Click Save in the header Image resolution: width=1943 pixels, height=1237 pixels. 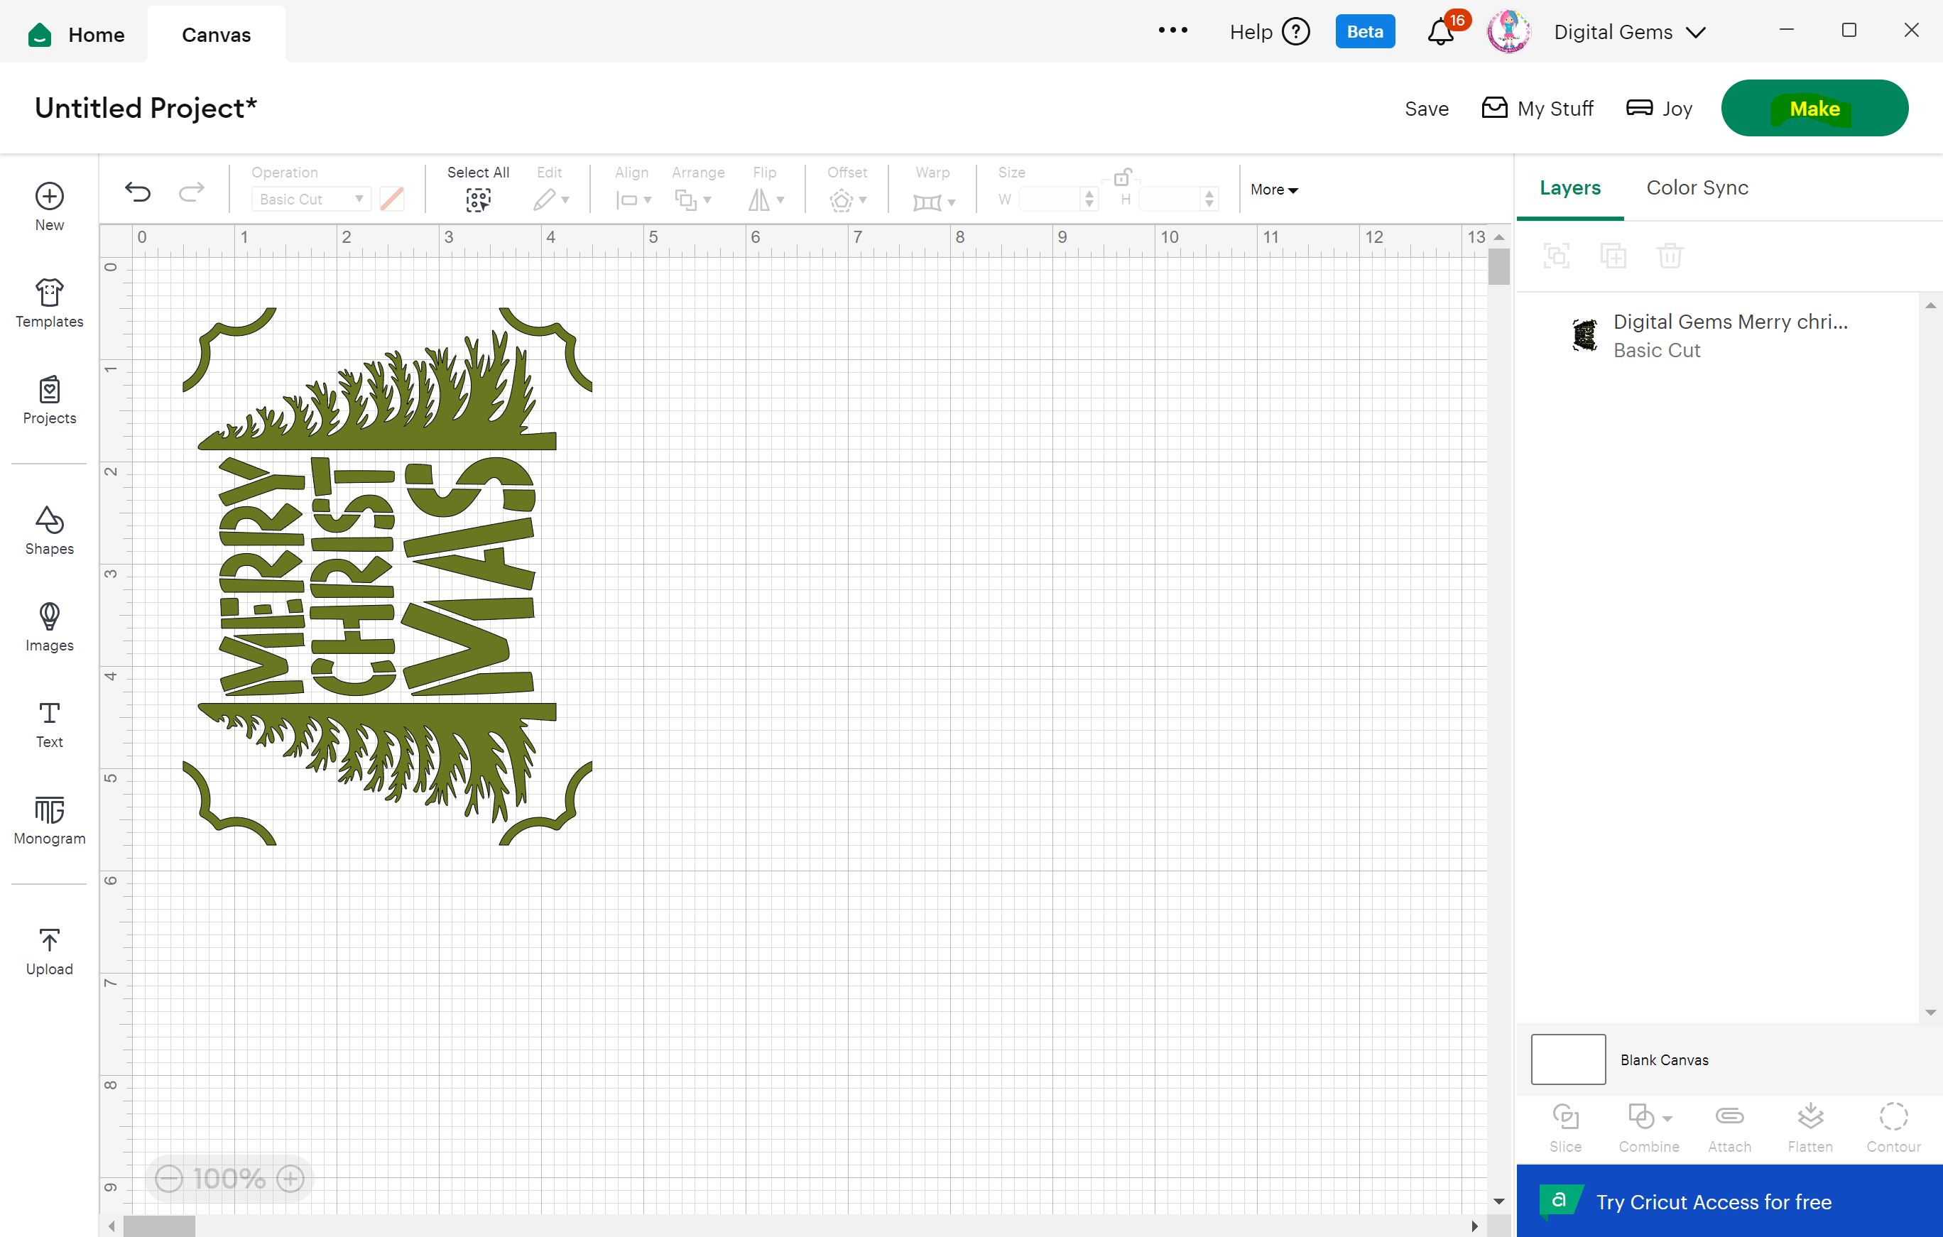click(x=1426, y=109)
